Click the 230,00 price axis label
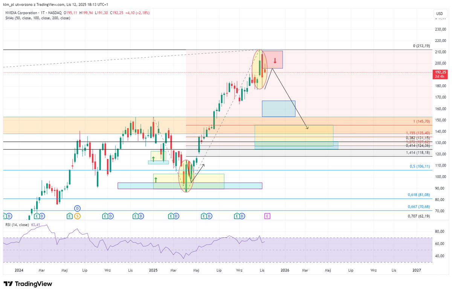 coord(441,29)
